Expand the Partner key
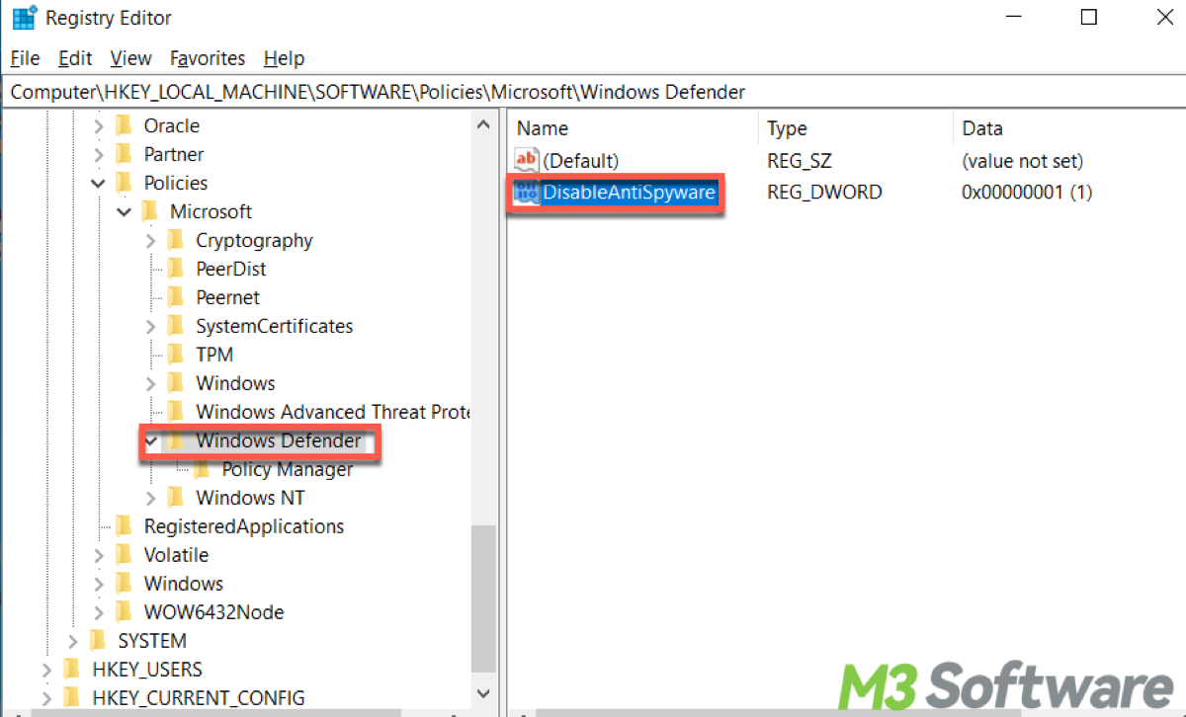Viewport: 1186px width, 717px height. 98,155
